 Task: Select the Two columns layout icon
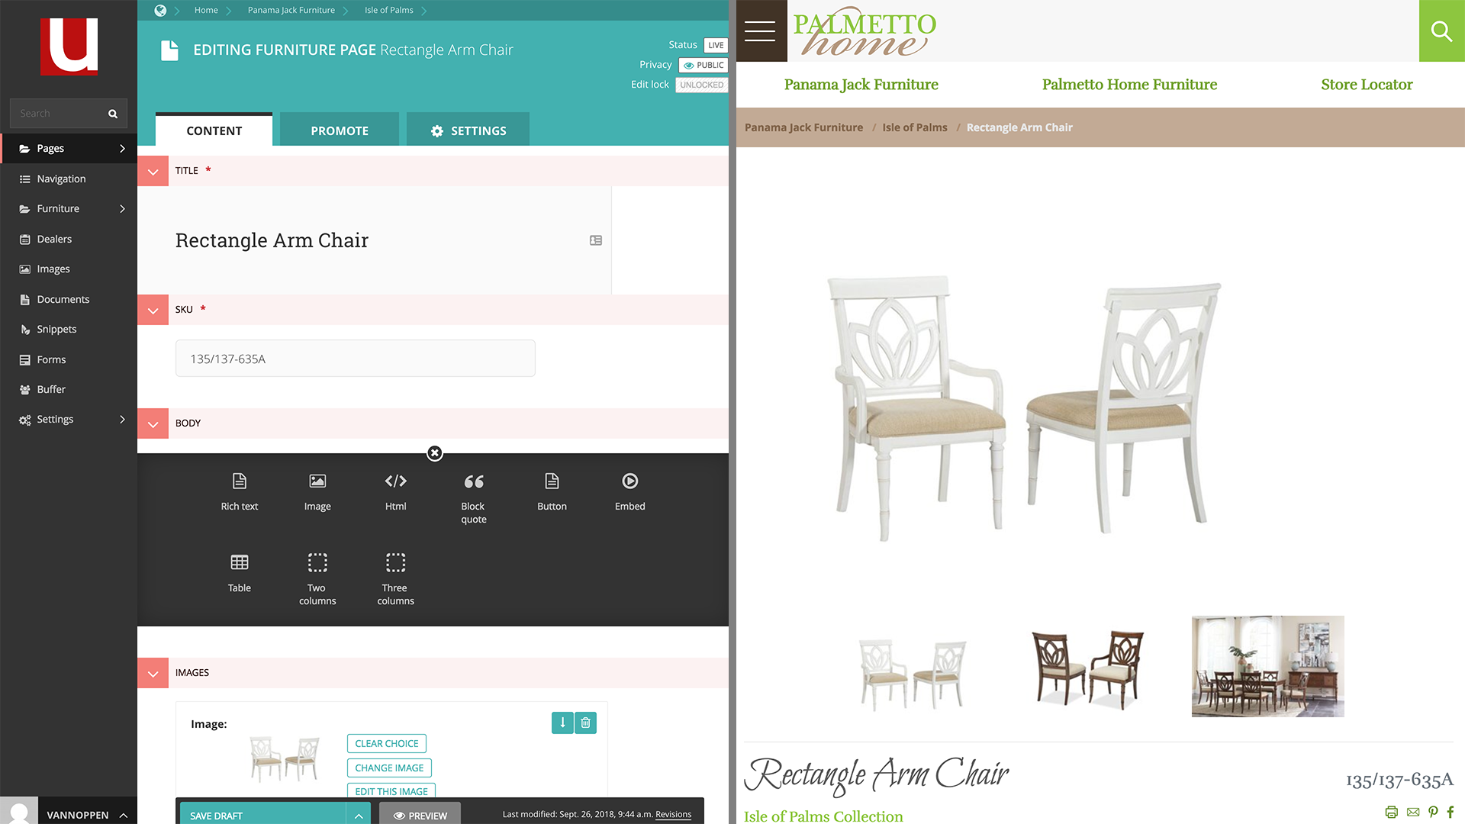317,562
